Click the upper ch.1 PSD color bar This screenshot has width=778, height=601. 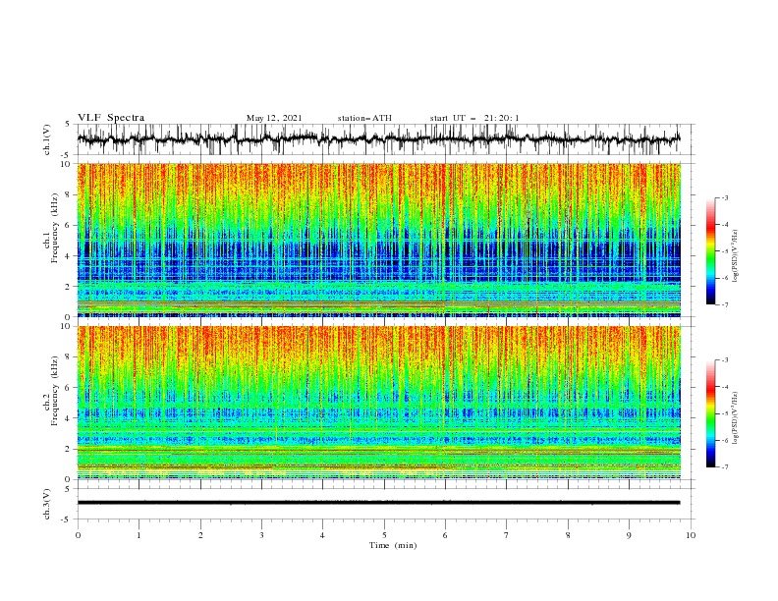click(x=710, y=251)
